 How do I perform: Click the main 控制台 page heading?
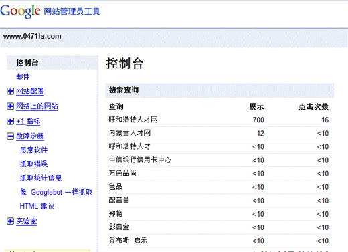124,64
